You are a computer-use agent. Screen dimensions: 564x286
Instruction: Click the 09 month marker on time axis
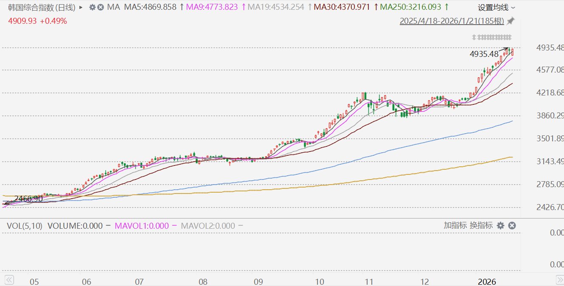click(258, 282)
